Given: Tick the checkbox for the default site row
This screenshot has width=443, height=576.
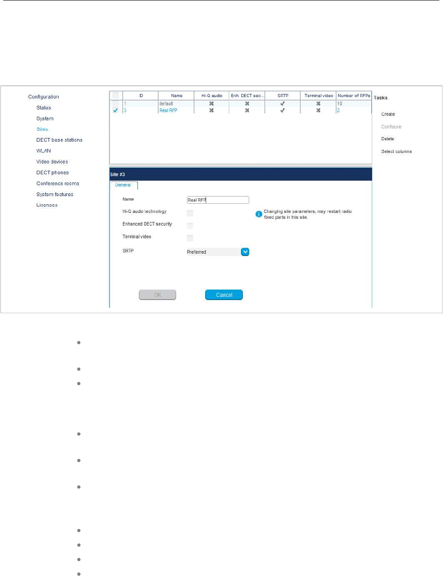Looking at the screenshot, I should pos(115,103).
